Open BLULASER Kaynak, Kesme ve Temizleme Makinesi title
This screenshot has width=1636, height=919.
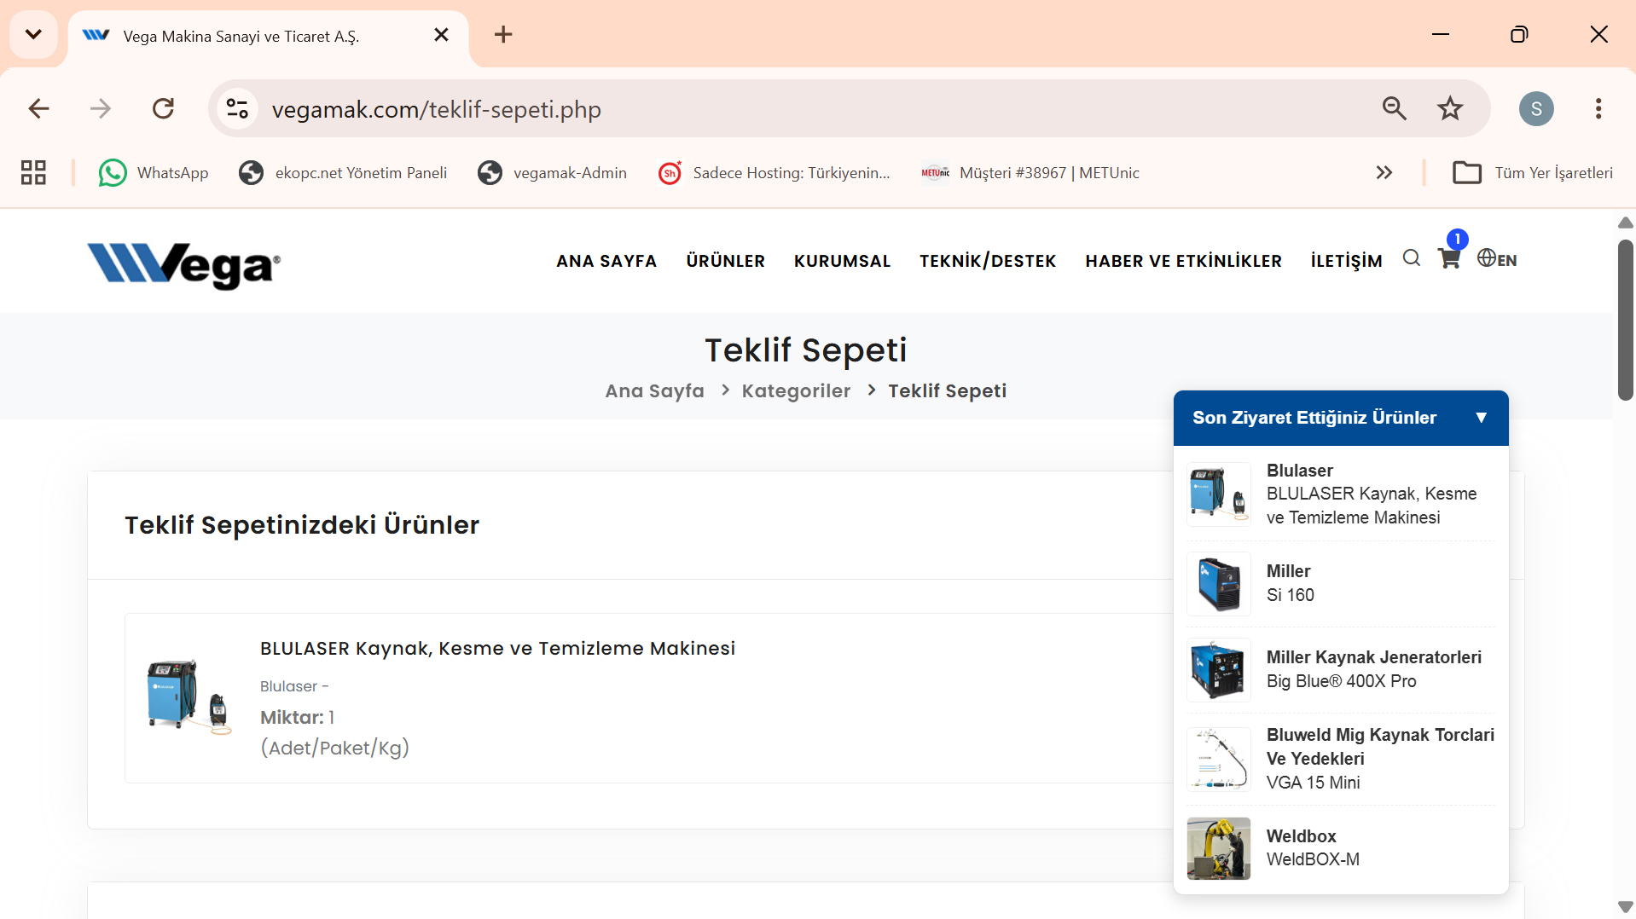[497, 648]
